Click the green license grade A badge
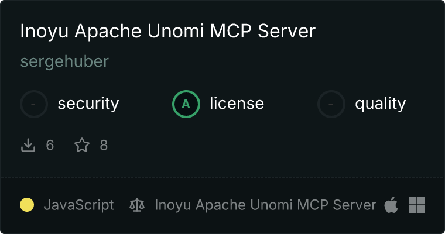 pyautogui.click(x=186, y=104)
